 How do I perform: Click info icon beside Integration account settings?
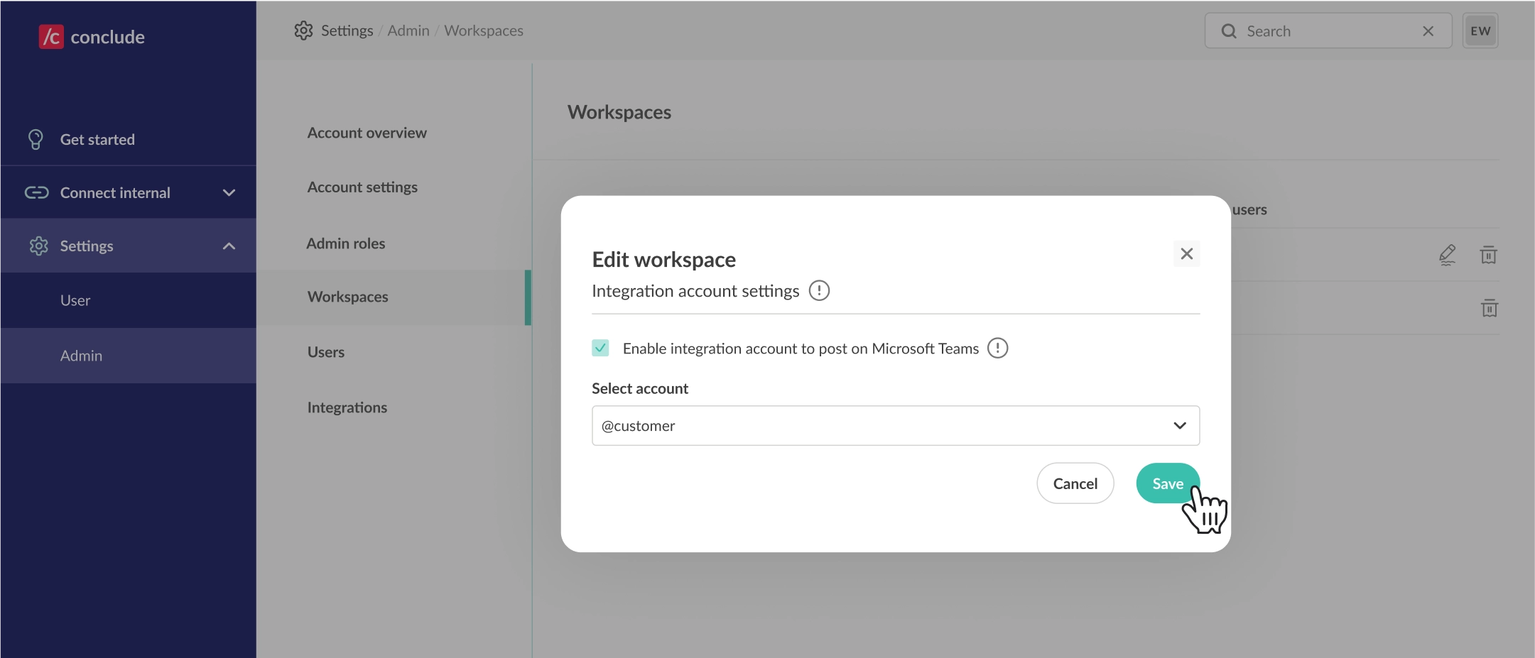click(819, 290)
